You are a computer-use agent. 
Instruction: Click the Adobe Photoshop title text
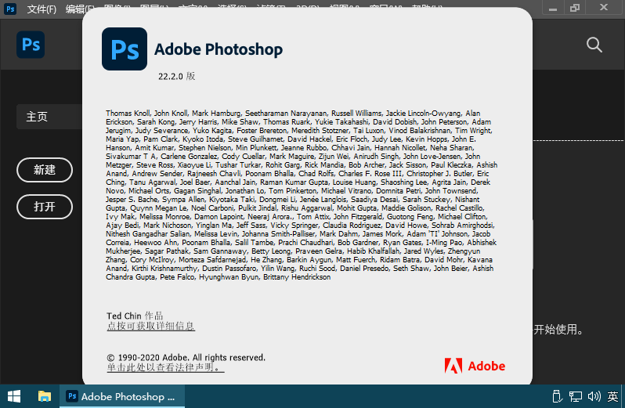(x=219, y=49)
